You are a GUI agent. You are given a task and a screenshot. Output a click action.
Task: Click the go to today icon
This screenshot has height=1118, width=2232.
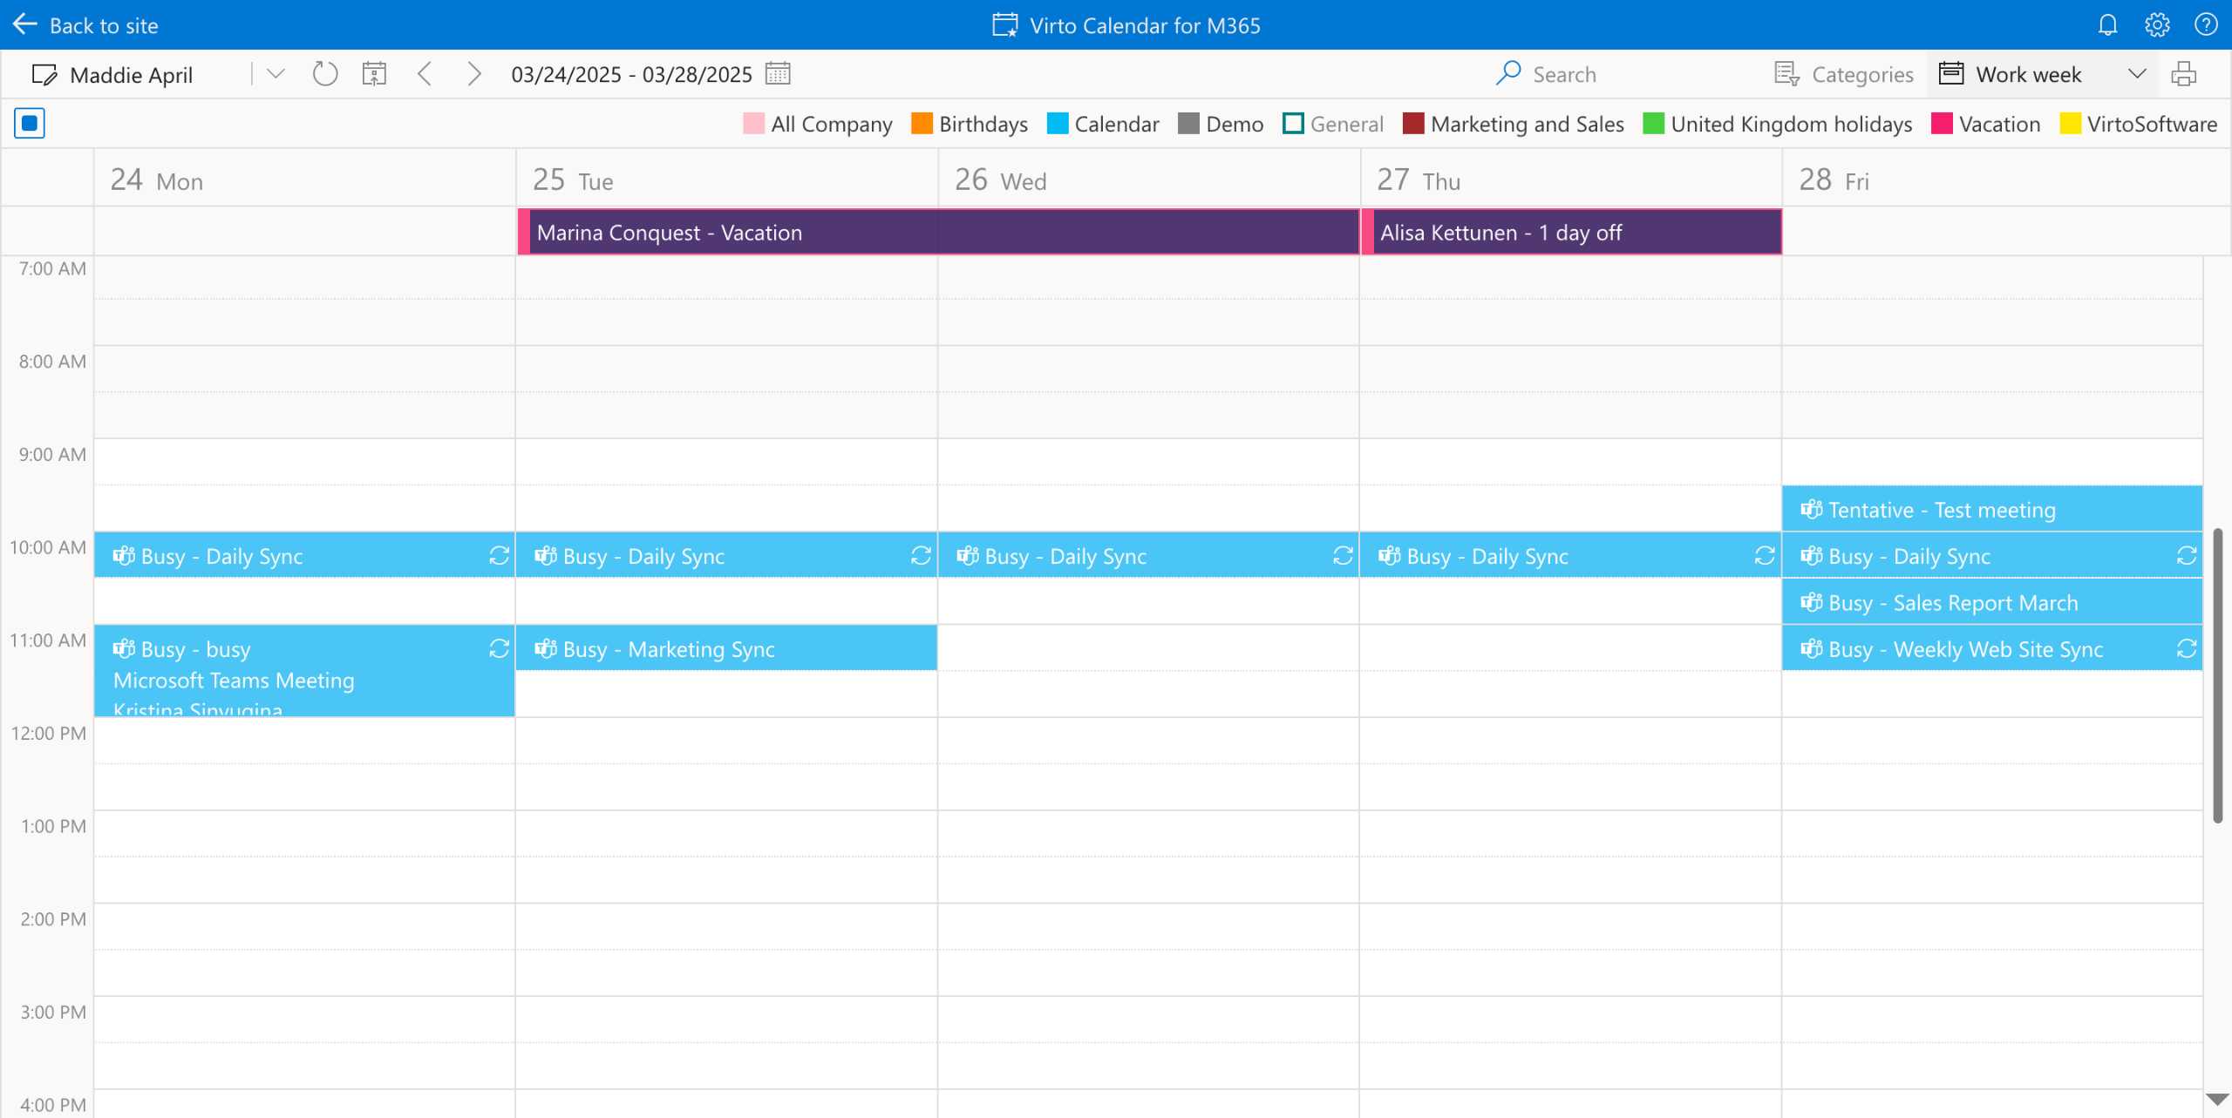pyautogui.click(x=374, y=74)
